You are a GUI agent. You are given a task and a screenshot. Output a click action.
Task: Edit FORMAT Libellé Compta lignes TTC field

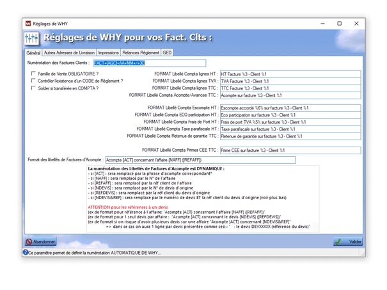(x=290, y=88)
